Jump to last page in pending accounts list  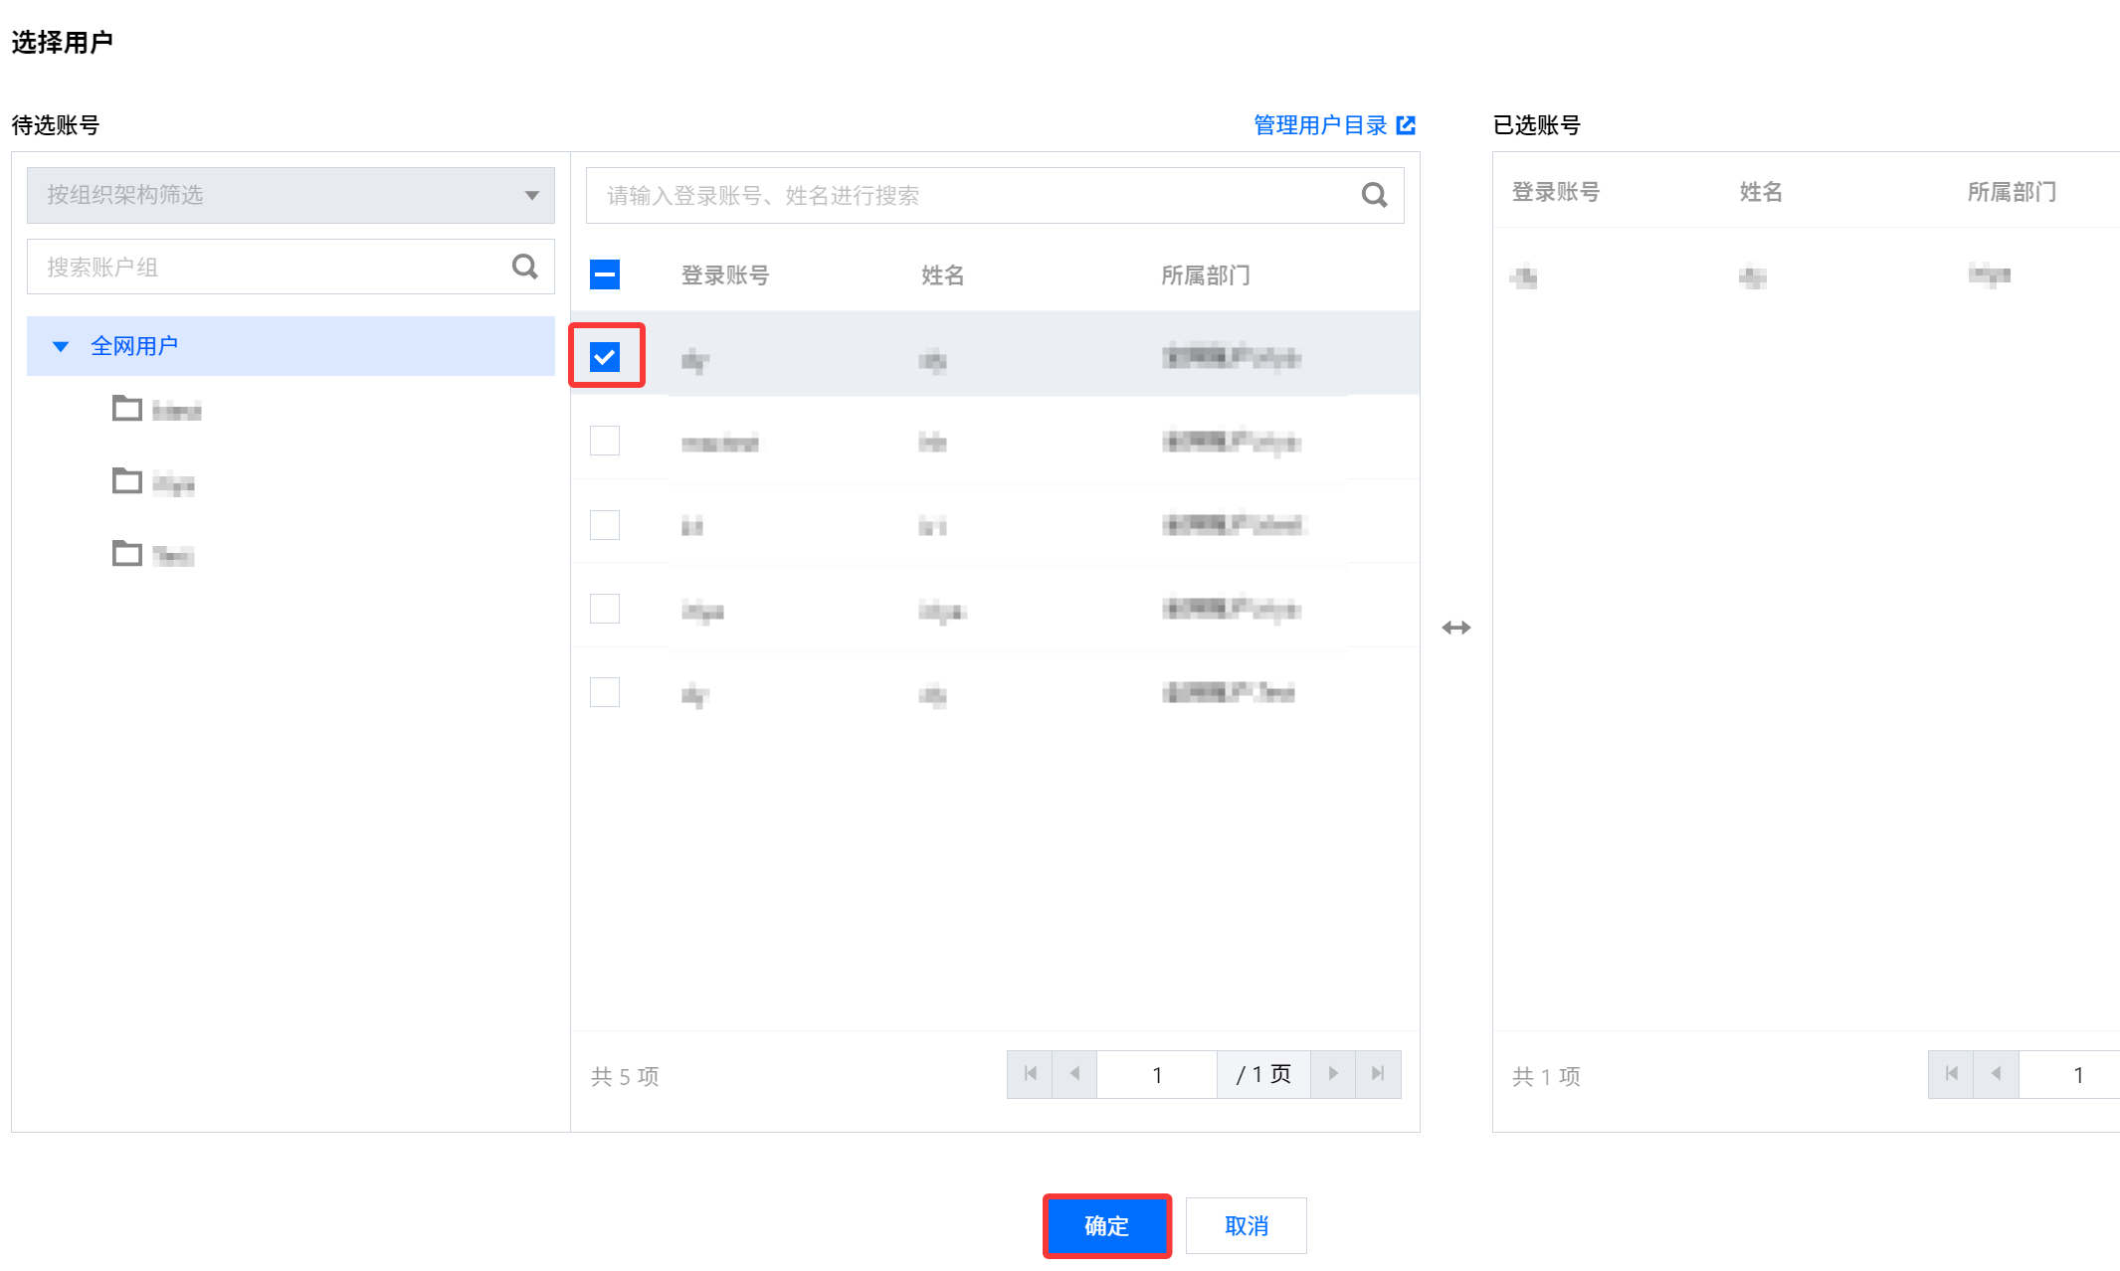tap(1378, 1074)
